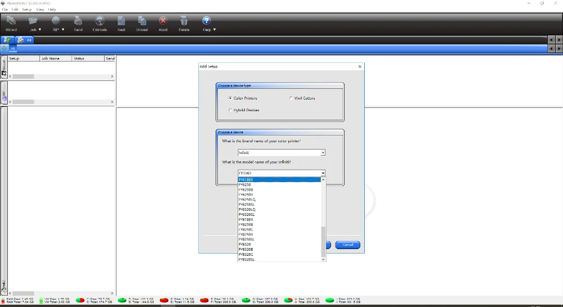Open the Help menu in menu bar
Viewport: 563px width, 307px height.
(52, 10)
